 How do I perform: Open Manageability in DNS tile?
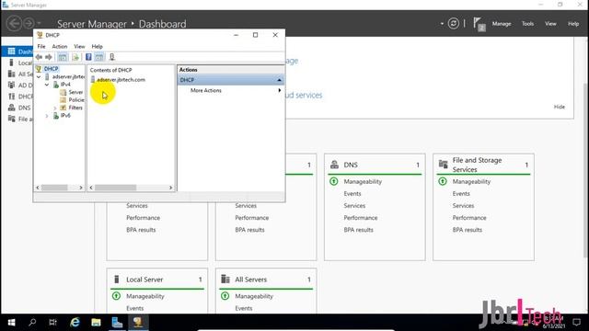363,182
